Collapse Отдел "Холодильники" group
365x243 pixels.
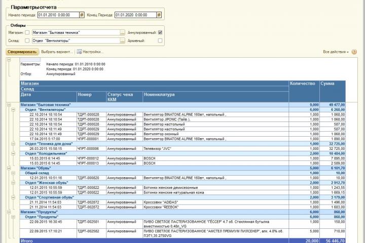click(13, 153)
